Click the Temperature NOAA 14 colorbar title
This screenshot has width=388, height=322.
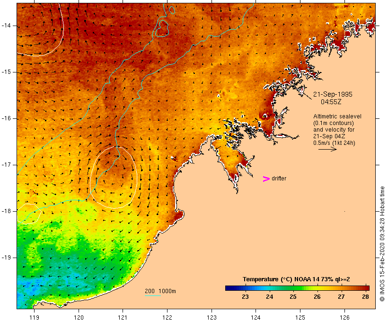click(296, 279)
